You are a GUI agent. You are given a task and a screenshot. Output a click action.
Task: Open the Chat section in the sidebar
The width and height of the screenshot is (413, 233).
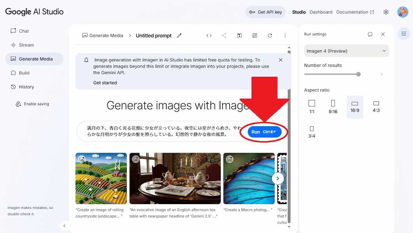23,31
